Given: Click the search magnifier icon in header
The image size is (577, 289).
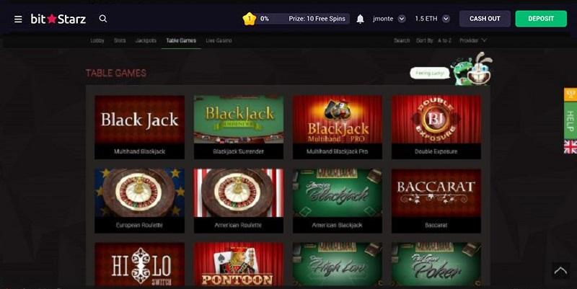Looking at the screenshot, I should [103, 19].
